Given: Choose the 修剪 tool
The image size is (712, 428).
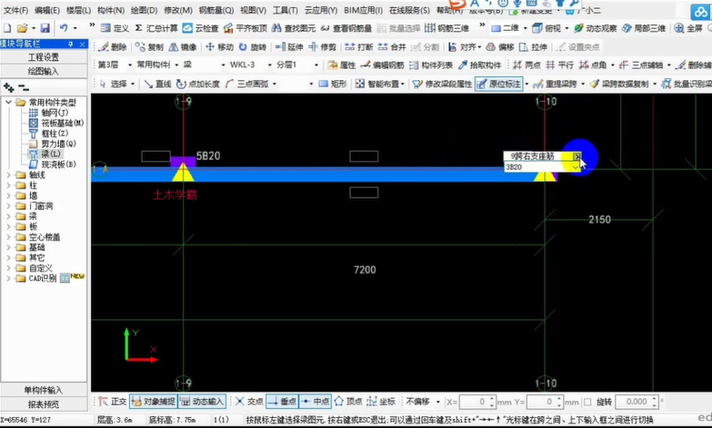Looking at the screenshot, I should coord(323,46).
